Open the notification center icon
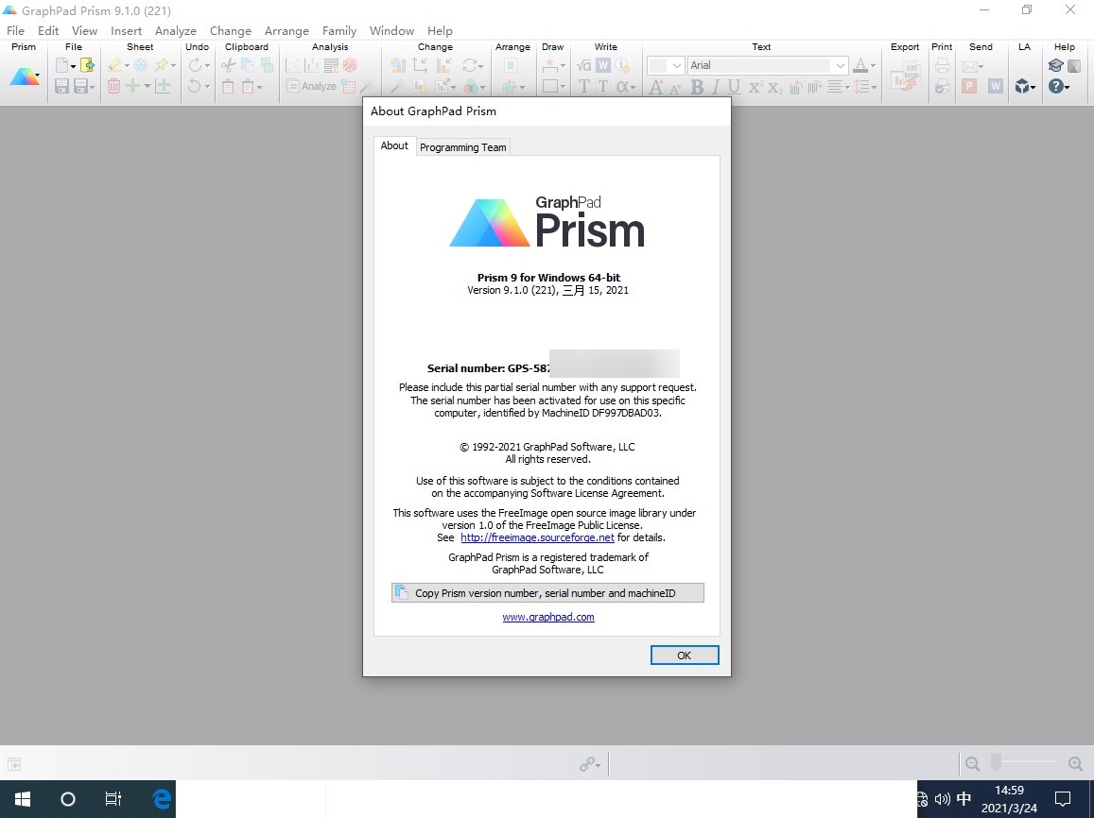This screenshot has height=818, width=1094. (x=1063, y=799)
